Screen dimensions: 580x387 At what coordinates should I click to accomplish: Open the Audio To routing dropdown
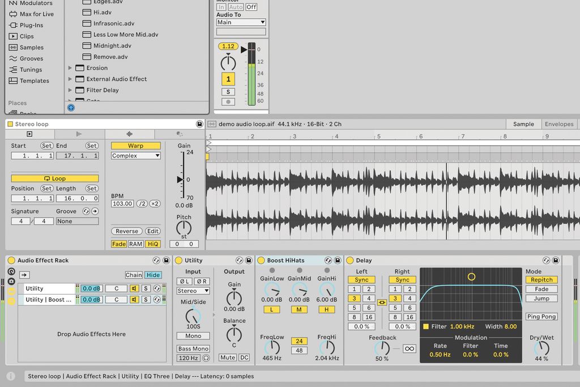click(x=240, y=22)
